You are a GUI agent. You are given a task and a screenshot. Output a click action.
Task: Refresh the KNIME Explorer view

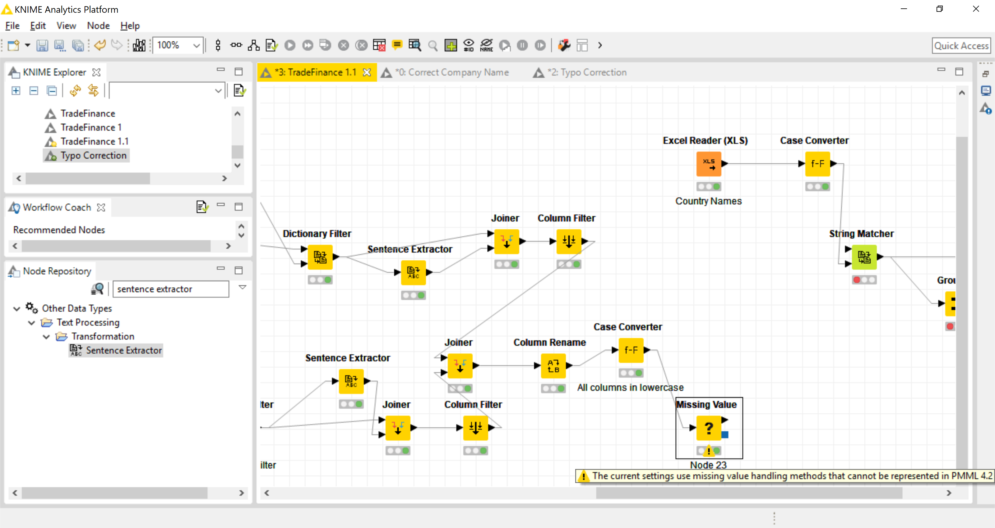[76, 91]
